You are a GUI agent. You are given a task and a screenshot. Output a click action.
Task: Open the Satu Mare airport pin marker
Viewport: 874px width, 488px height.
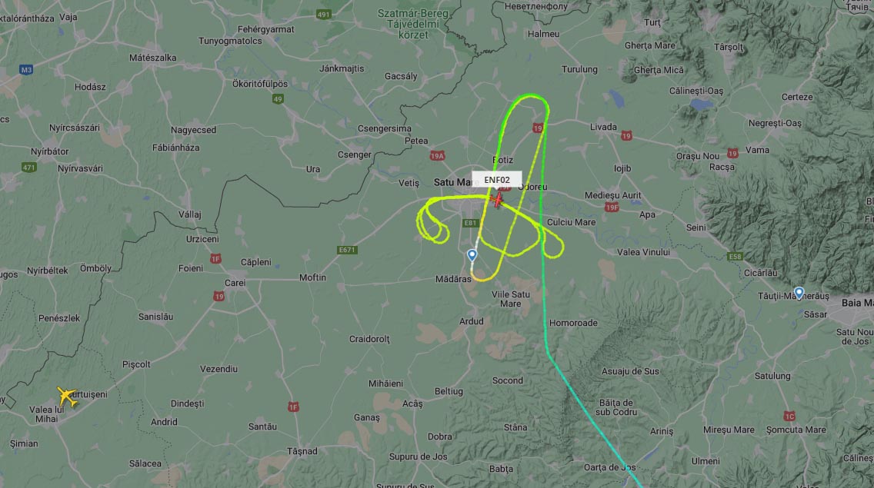472,255
